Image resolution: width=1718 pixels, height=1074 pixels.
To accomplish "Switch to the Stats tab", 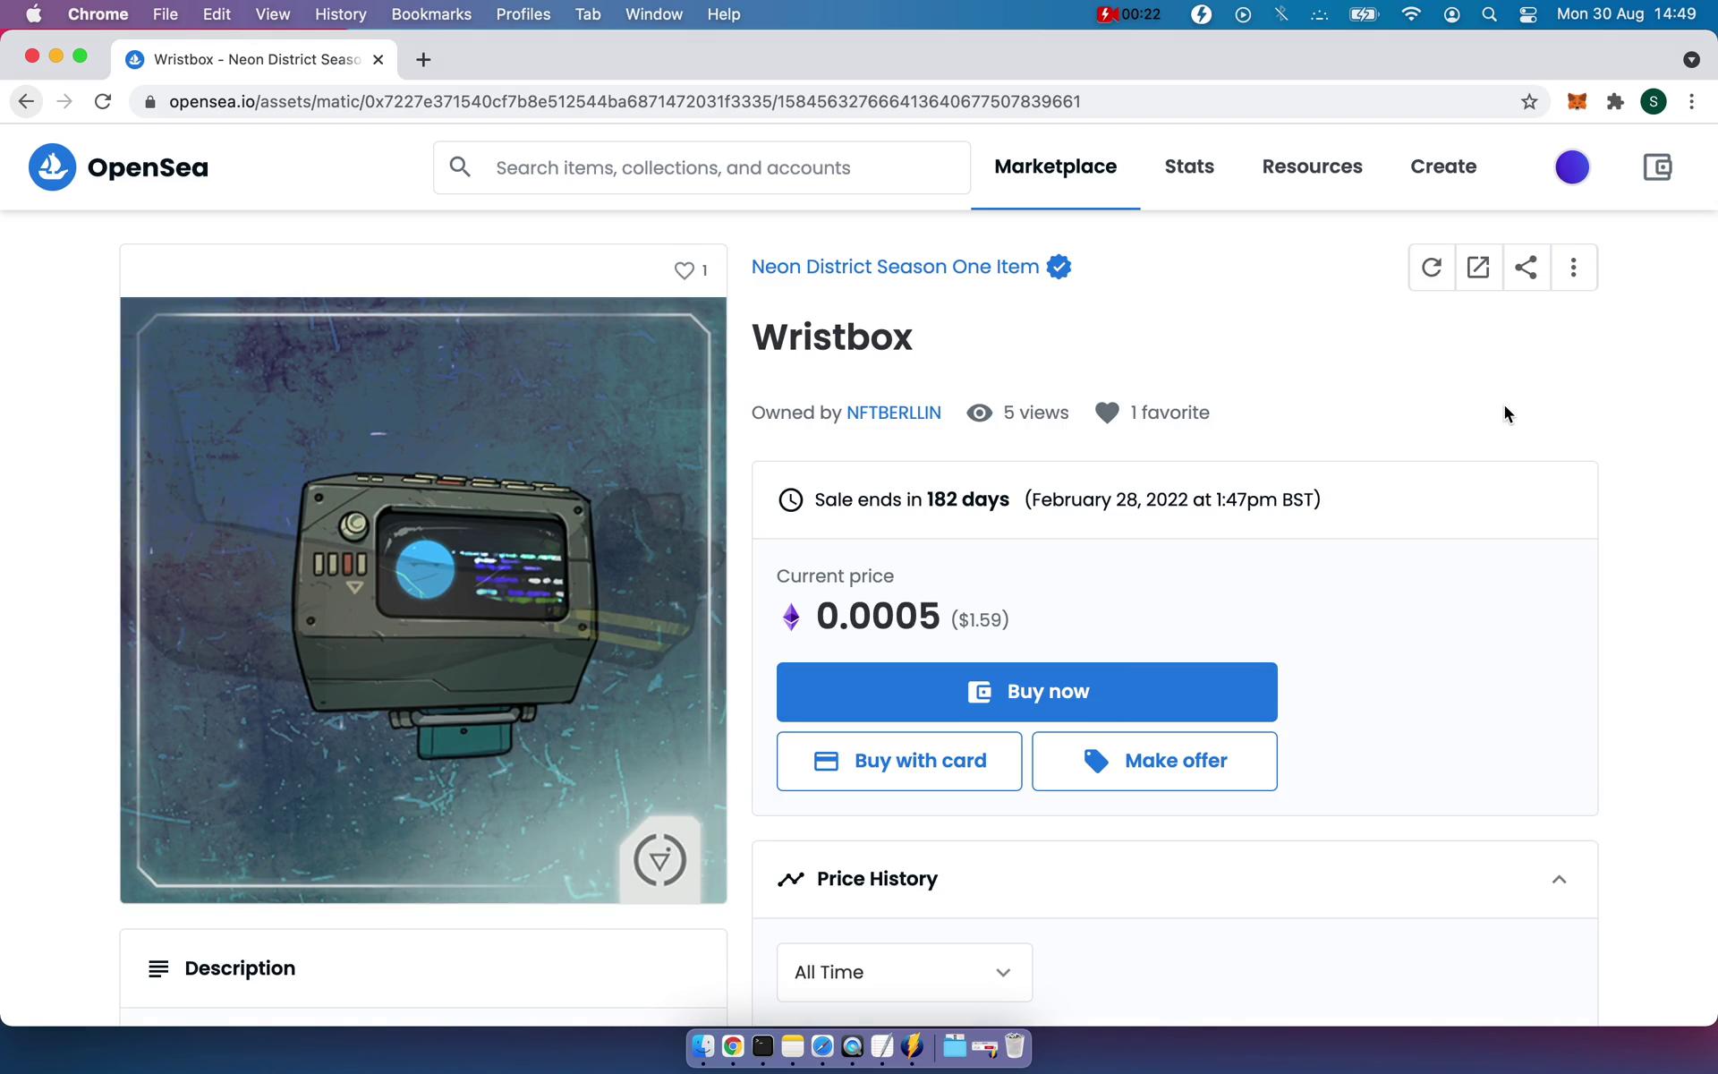I will [x=1189, y=166].
